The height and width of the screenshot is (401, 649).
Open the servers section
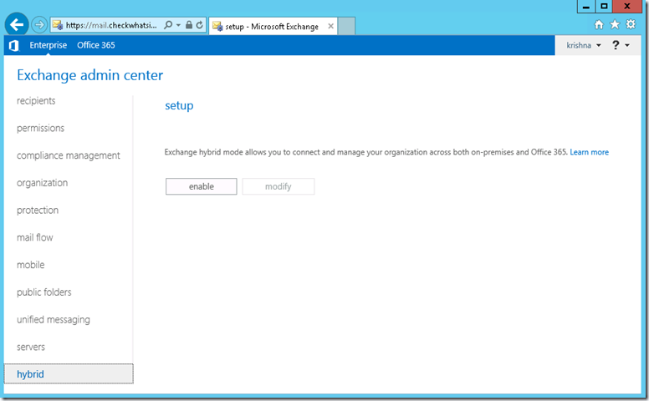[x=31, y=347]
